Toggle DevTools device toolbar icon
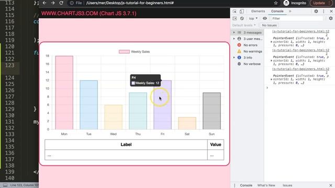Screen dimensions: 335x188 (242, 11)
